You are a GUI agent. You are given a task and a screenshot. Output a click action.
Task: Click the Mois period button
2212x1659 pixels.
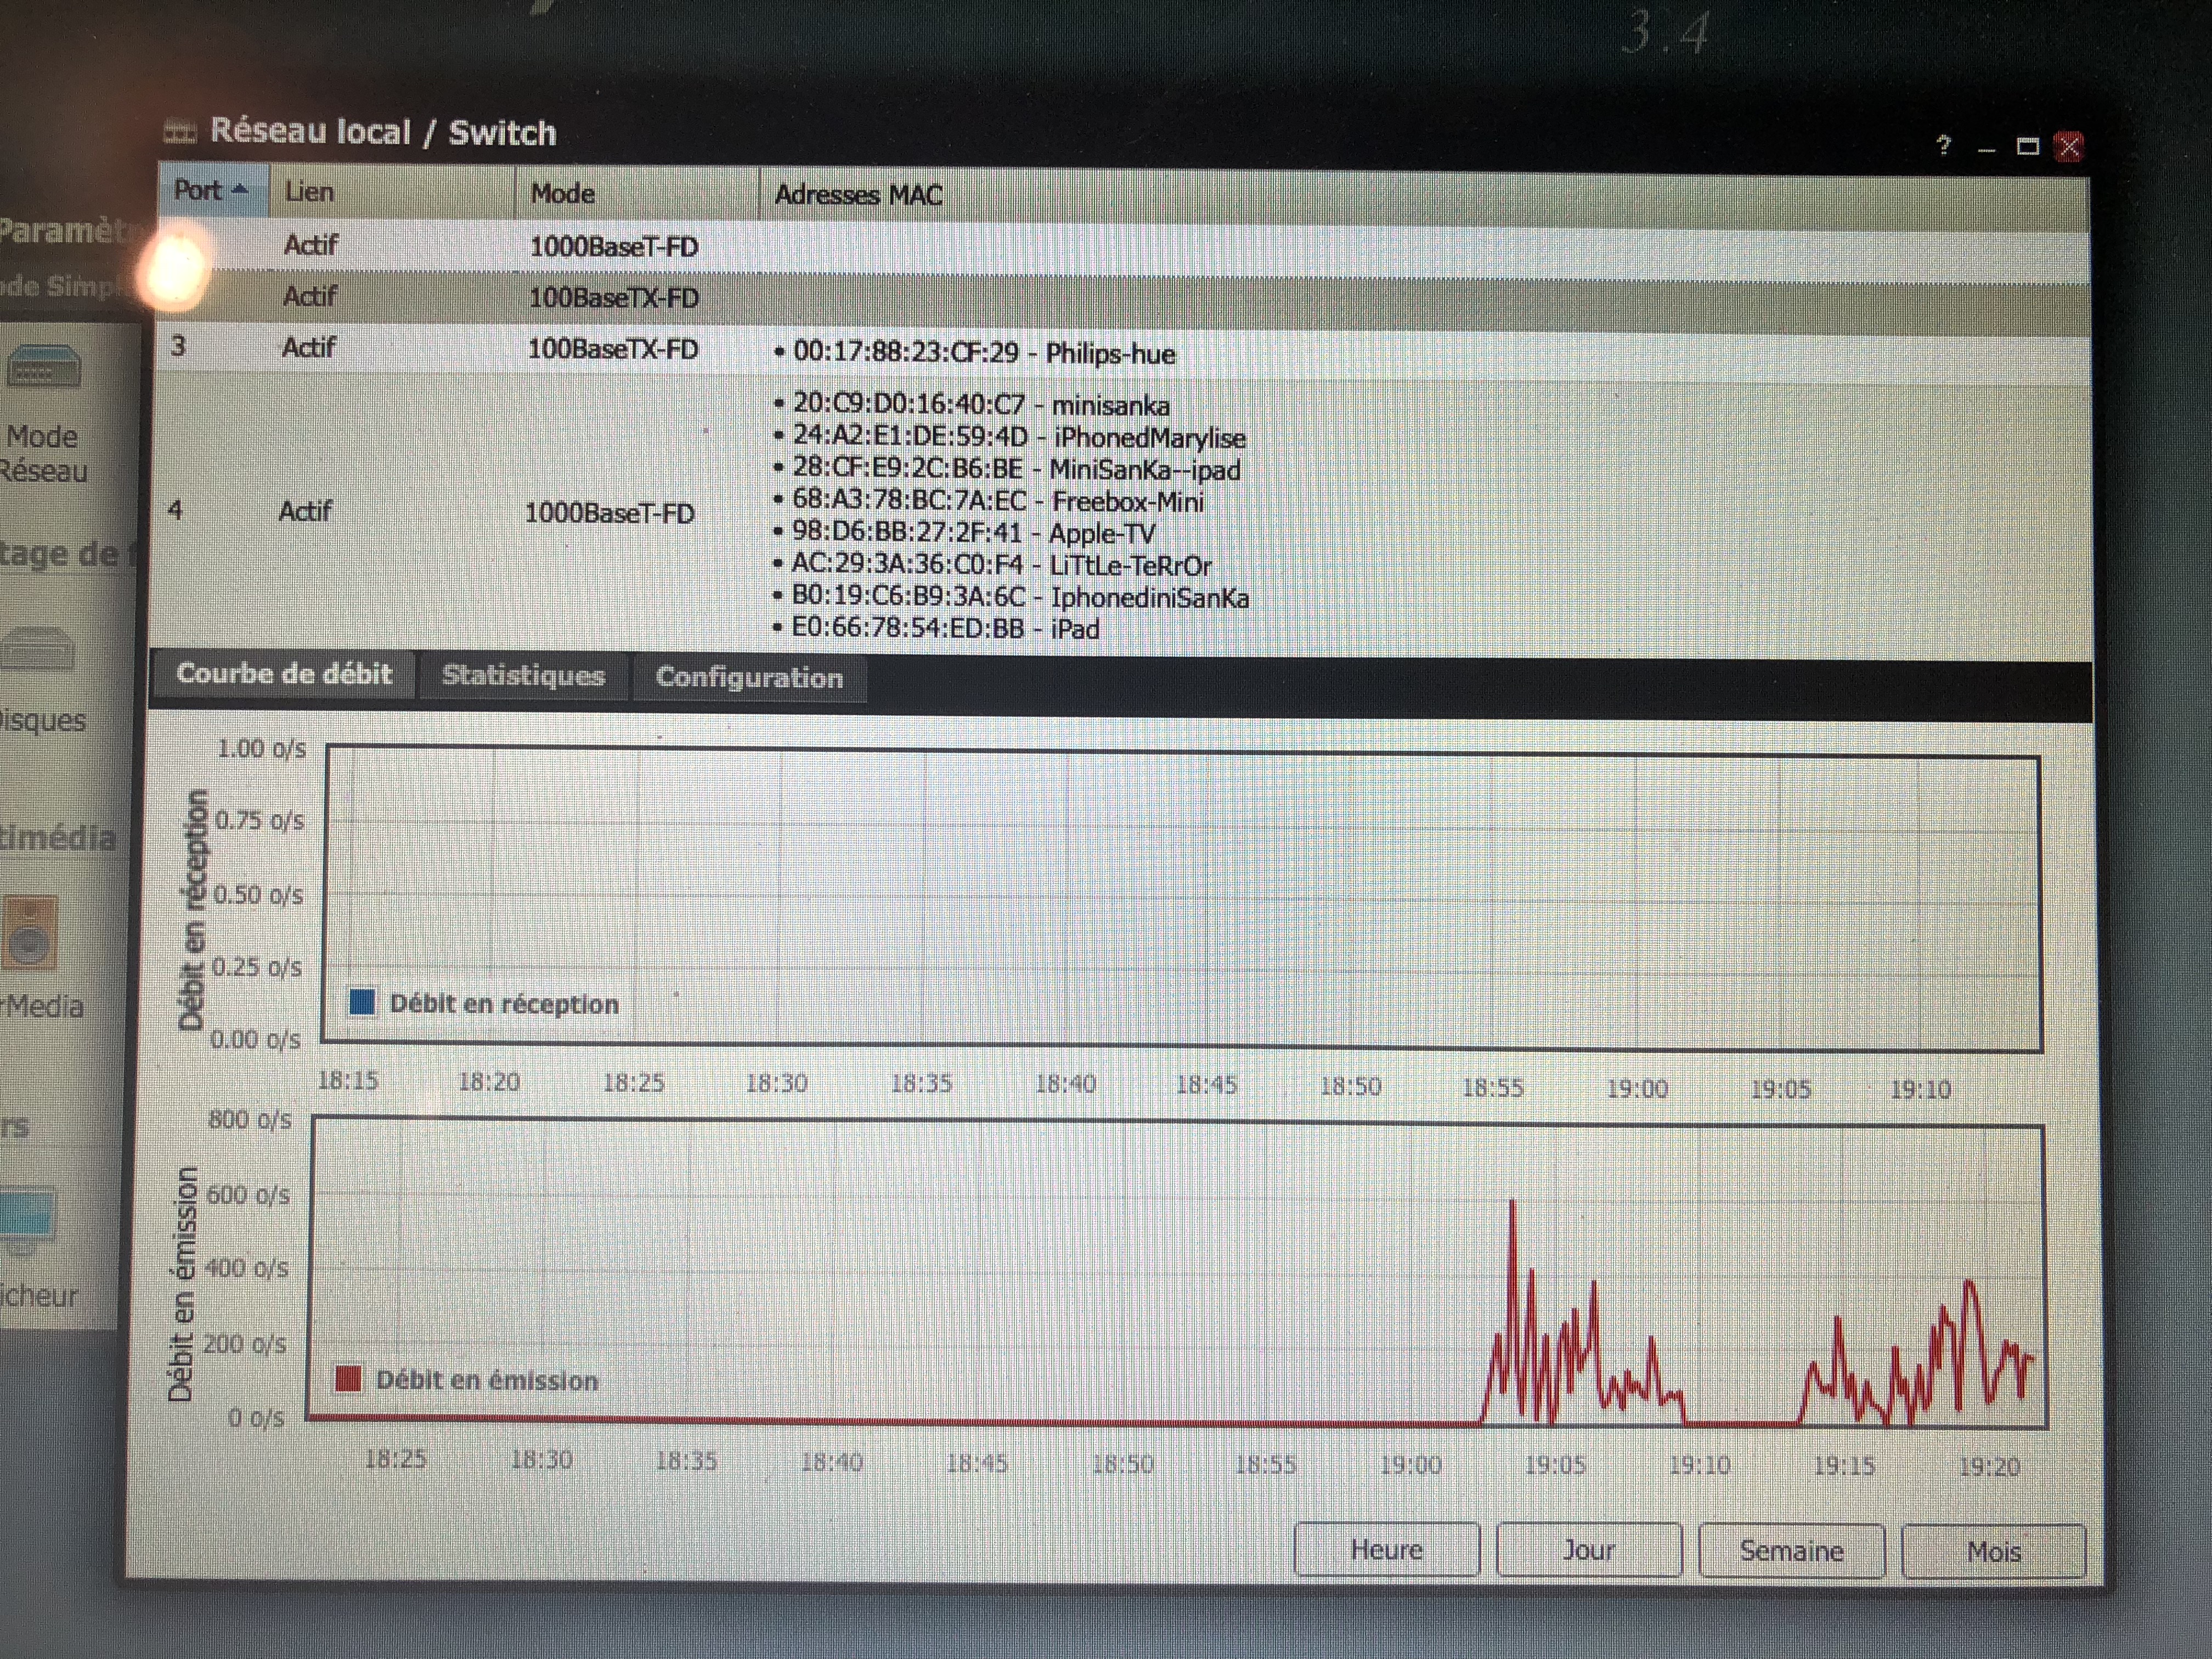1993,1551
